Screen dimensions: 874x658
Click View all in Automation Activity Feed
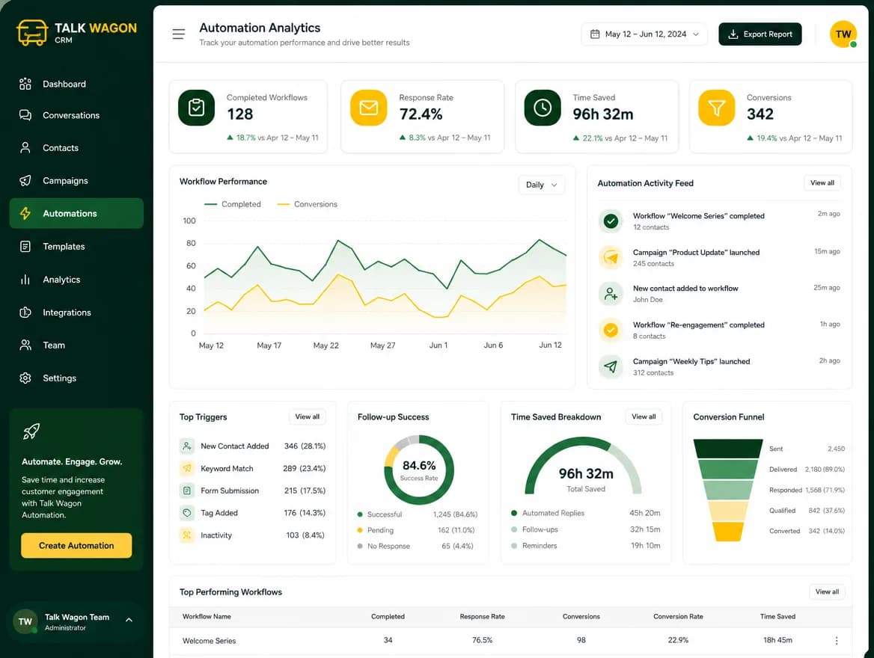click(x=822, y=182)
